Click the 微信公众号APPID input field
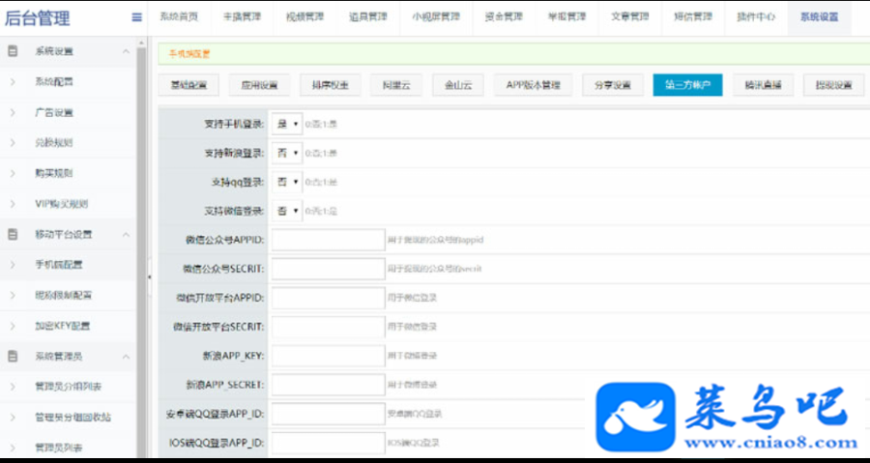 [x=328, y=240]
